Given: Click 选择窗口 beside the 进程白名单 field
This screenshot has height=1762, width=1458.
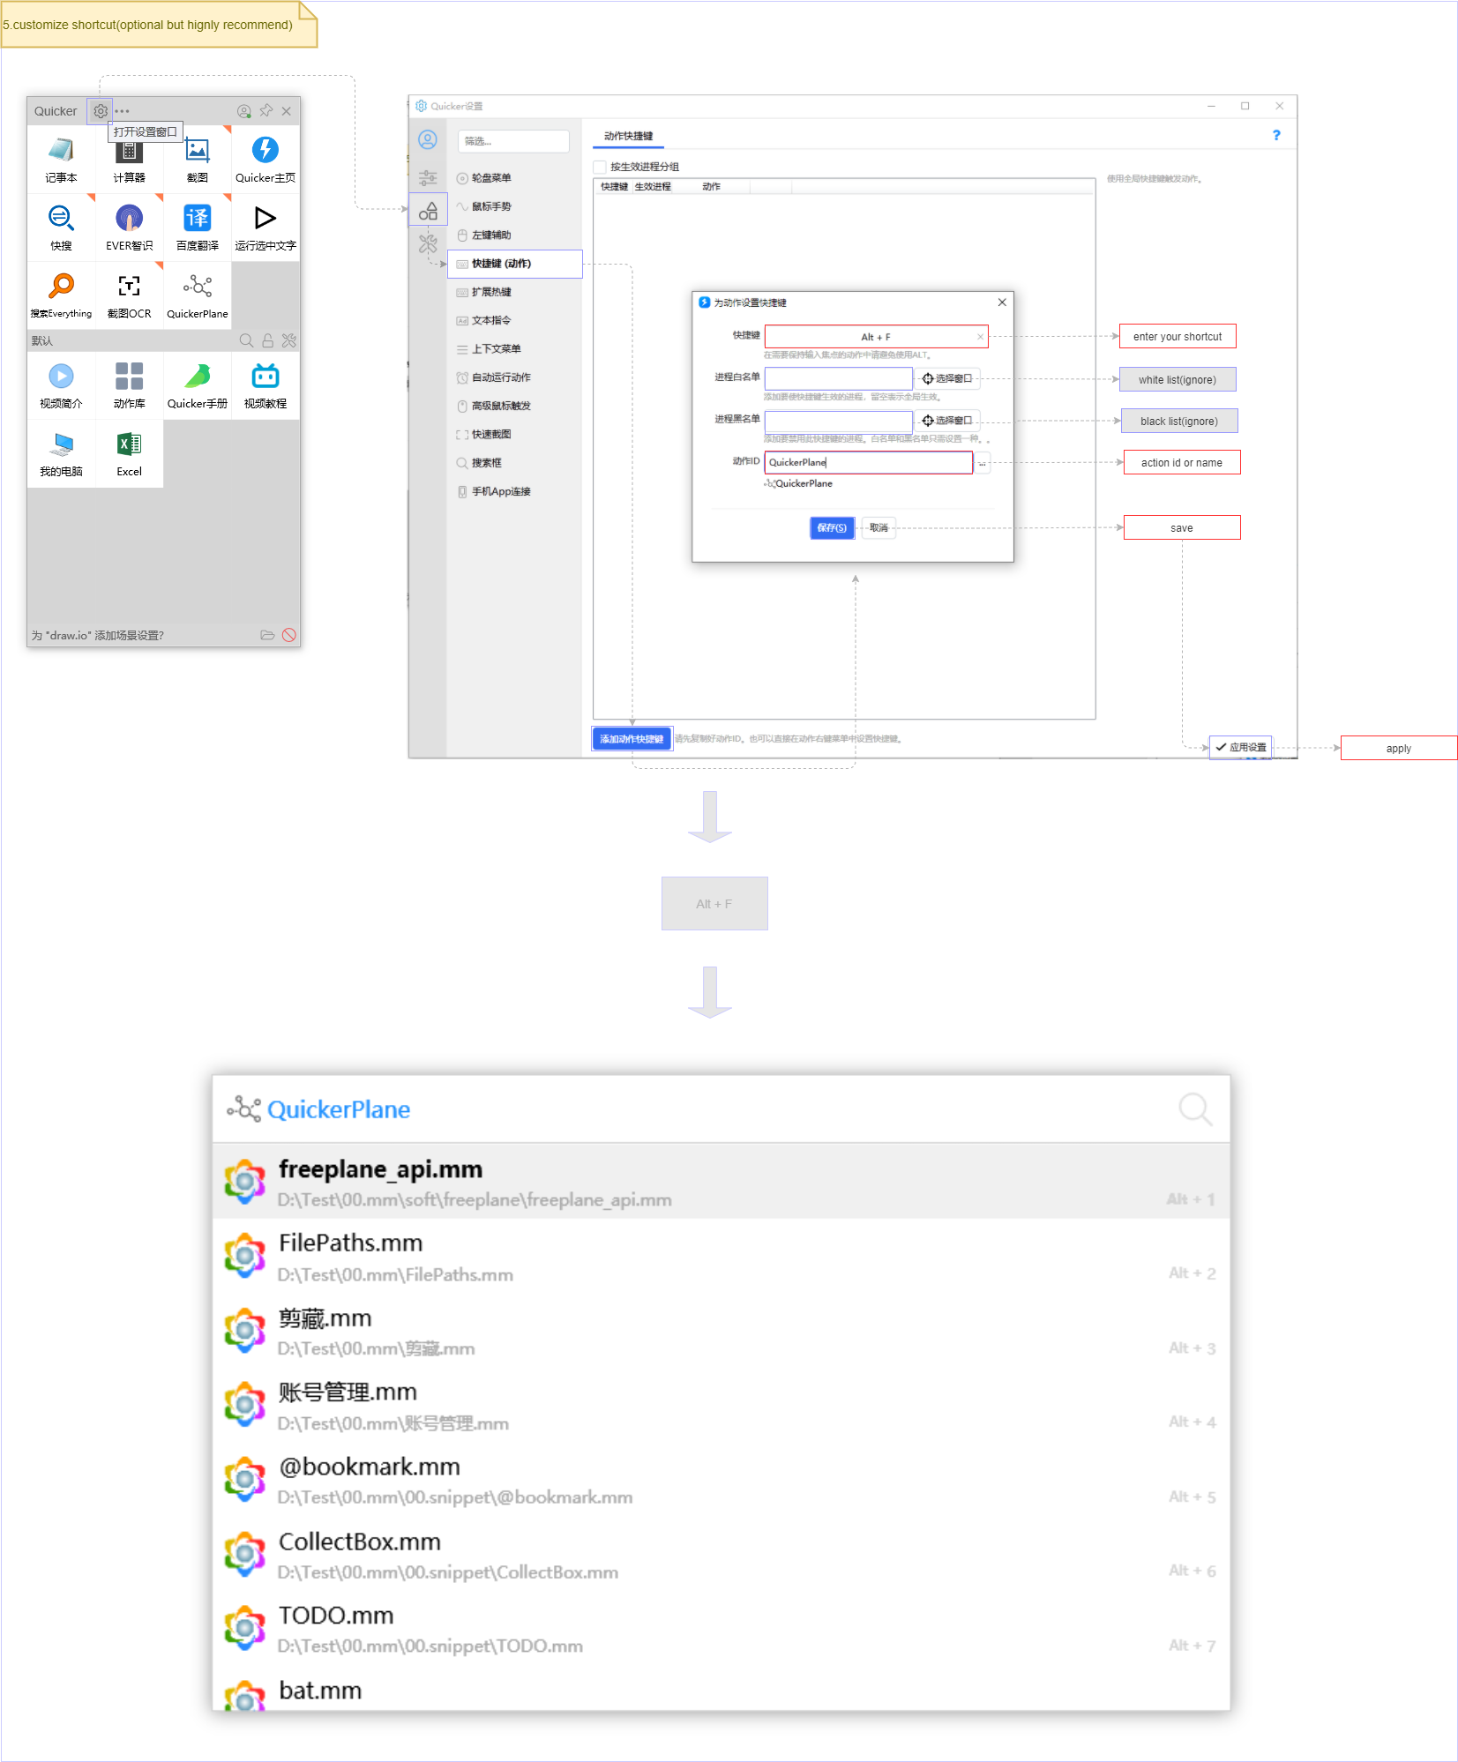Looking at the screenshot, I should point(947,378).
